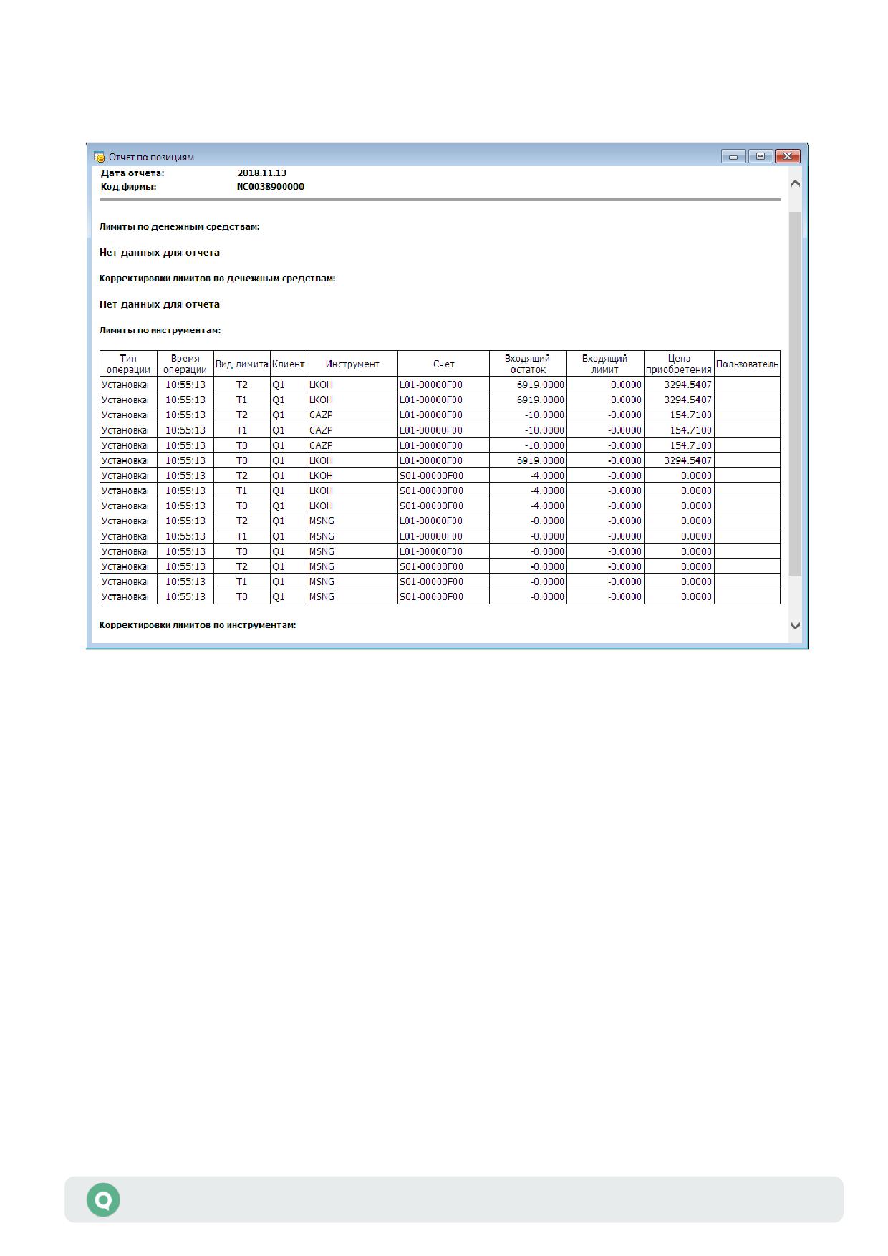Screen dimensions: 888x1256
Task: Select the 'Входящий лимит' column header
Action: (605, 364)
